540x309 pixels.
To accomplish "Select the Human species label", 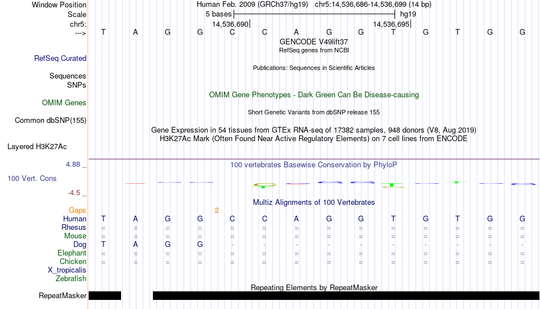I will 74,219.
